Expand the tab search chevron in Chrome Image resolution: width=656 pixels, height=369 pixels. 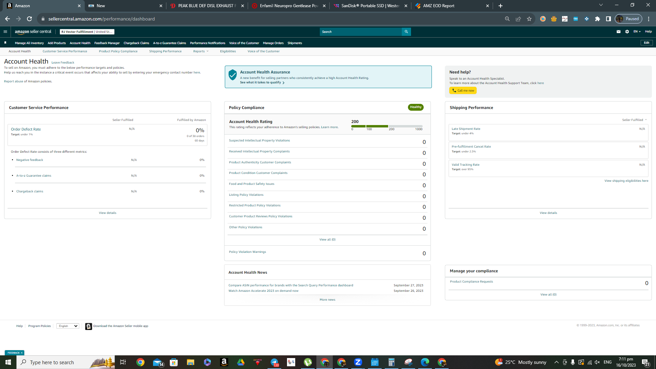pyautogui.click(x=601, y=5)
